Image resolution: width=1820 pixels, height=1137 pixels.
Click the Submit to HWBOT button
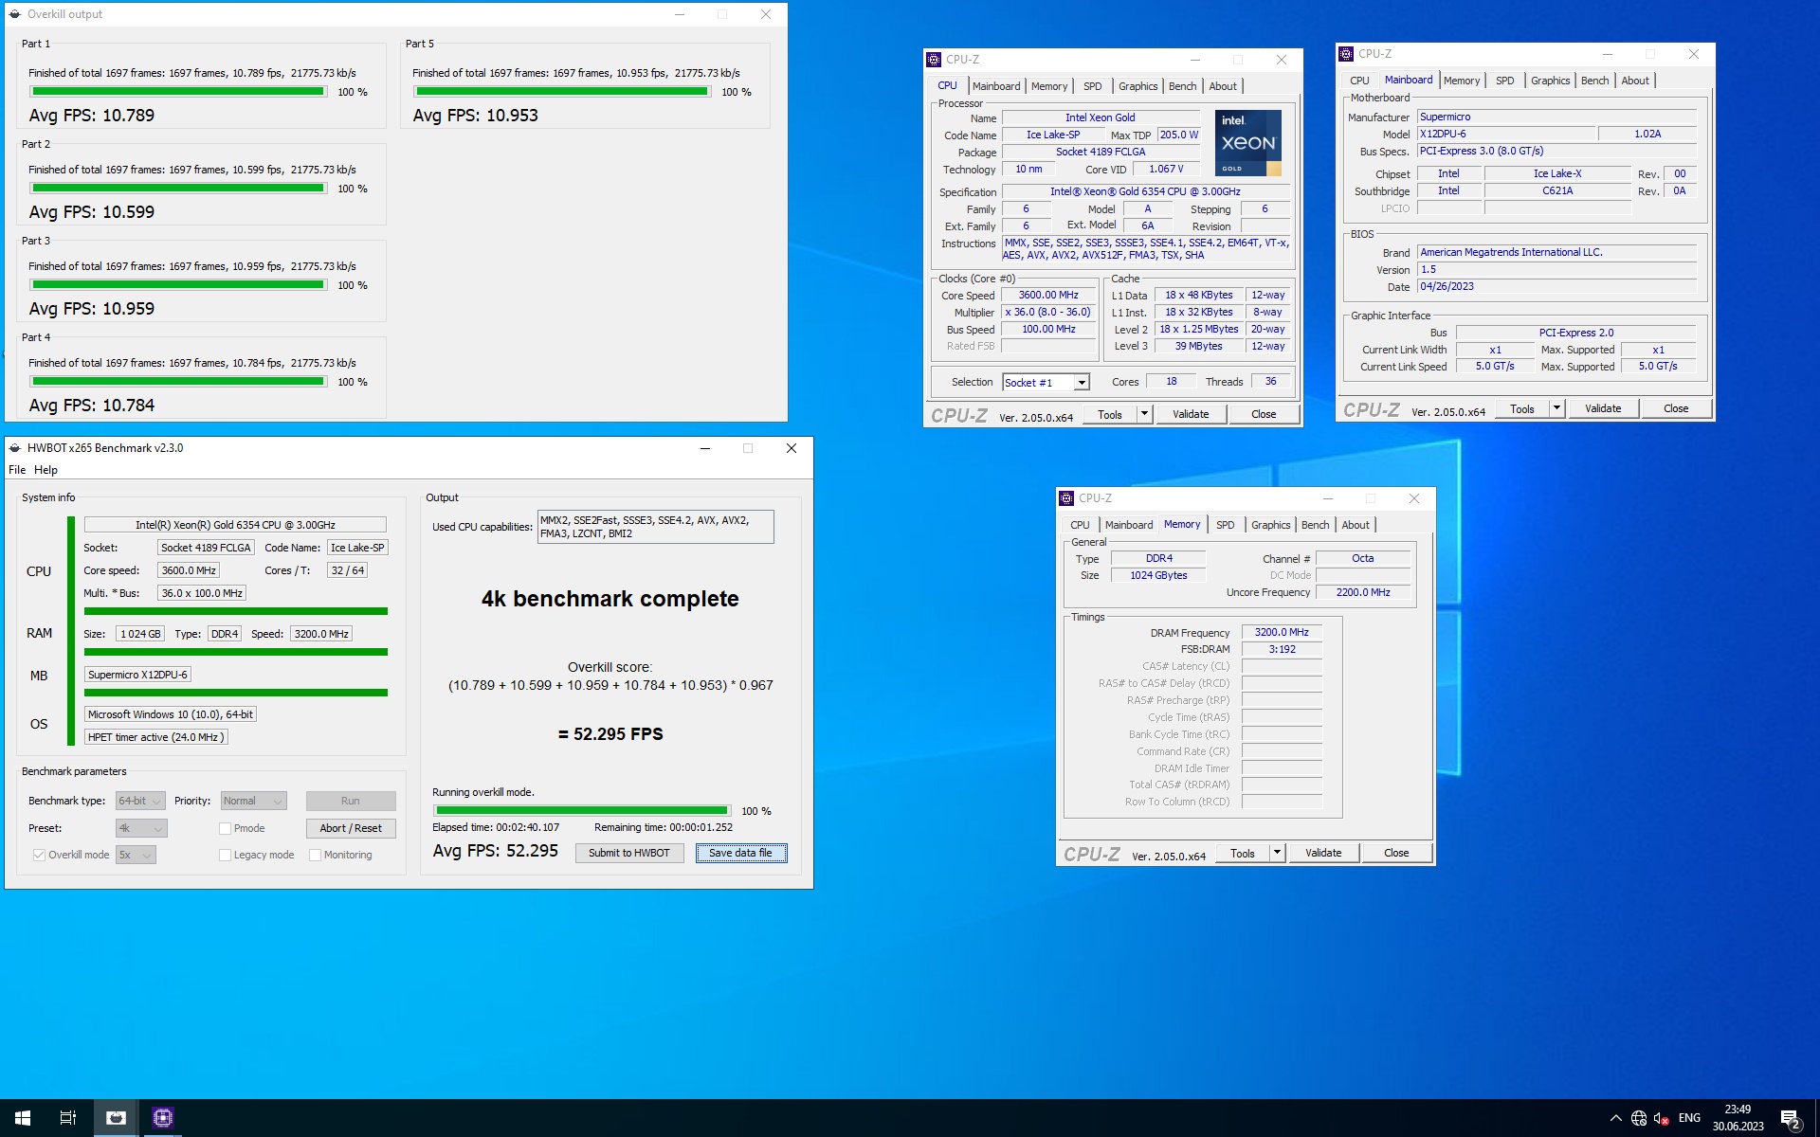(x=628, y=853)
